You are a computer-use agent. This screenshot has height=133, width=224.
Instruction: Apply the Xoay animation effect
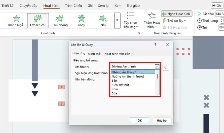[81, 21]
